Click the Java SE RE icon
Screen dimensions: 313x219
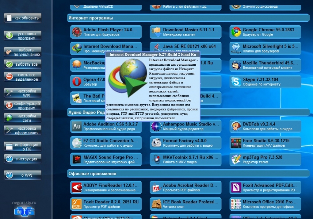156,48
